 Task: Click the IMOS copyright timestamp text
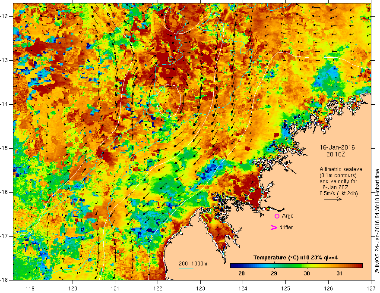377,221
